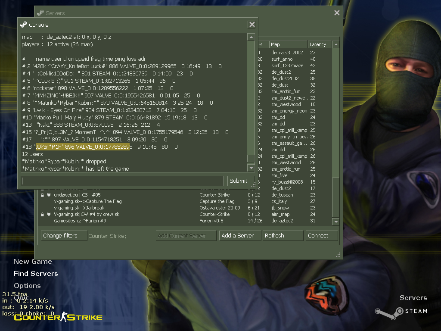Click the 'Macko Pu | Maly Hlupy' console line
This screenshot has height=331, width=441.
[x=115, y=117]
